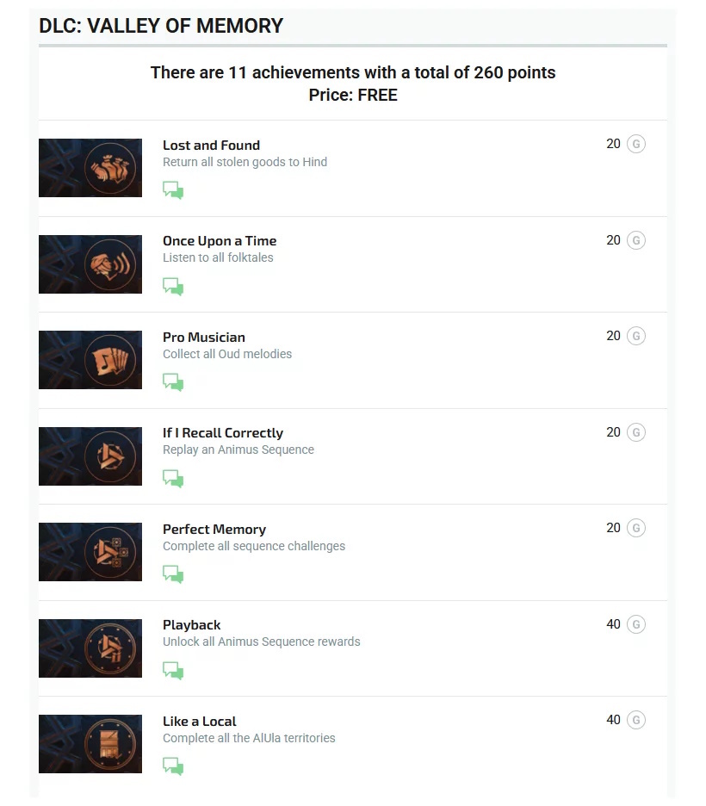Viewport: 706px width, 806px height.
Task: Click the Gamerscore G badge beside Lost and Found
Action: [636, 144]
